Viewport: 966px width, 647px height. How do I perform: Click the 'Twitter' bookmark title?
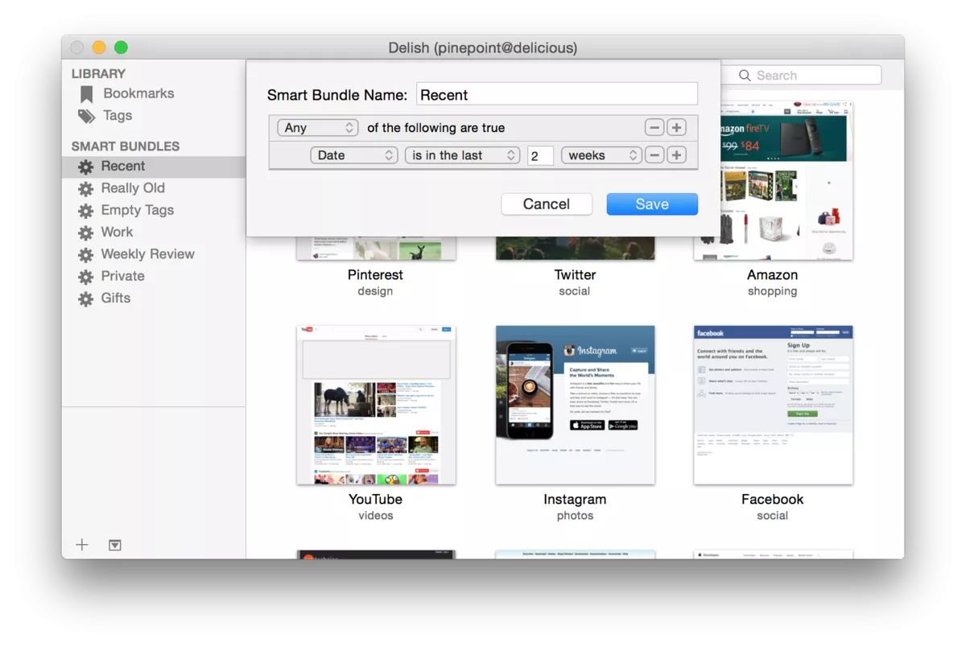575,274
